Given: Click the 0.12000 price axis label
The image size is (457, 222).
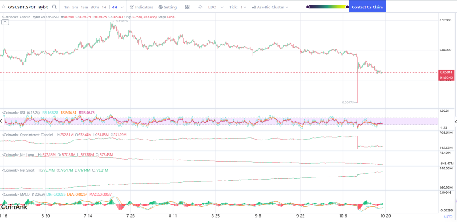Looking at the screenshot, I should [x=446, y=20].
